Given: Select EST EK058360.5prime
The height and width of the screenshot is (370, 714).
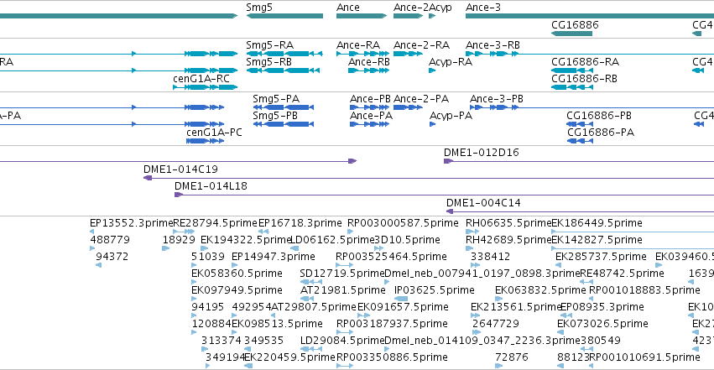Looking at the screenshot, I should tap(237, 274).
